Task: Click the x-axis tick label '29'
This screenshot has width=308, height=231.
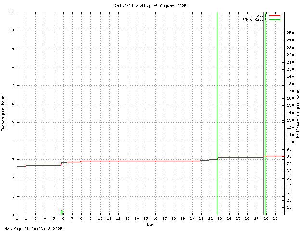Action: click(x=275, y=218)
